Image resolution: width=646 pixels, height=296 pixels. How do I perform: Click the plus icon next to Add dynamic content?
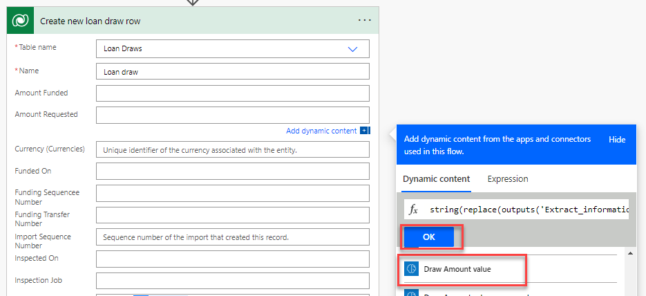click(x=364, y=131)
